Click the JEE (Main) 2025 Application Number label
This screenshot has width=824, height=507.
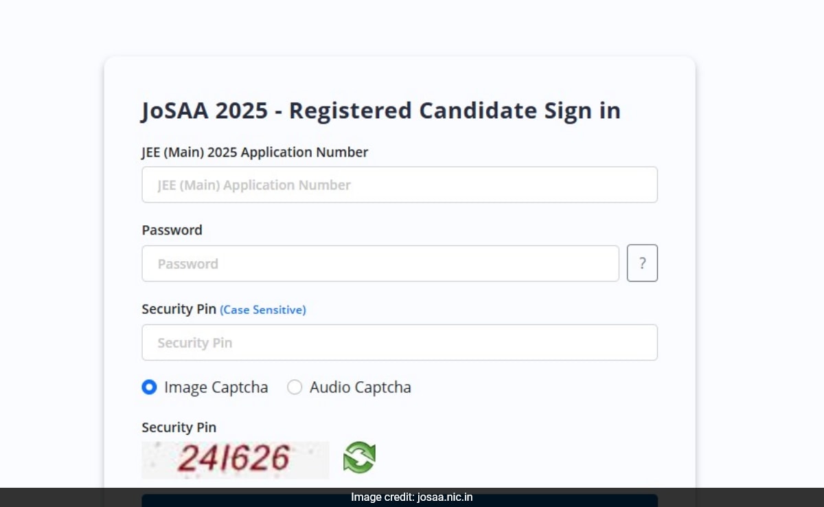coord(255,153)
